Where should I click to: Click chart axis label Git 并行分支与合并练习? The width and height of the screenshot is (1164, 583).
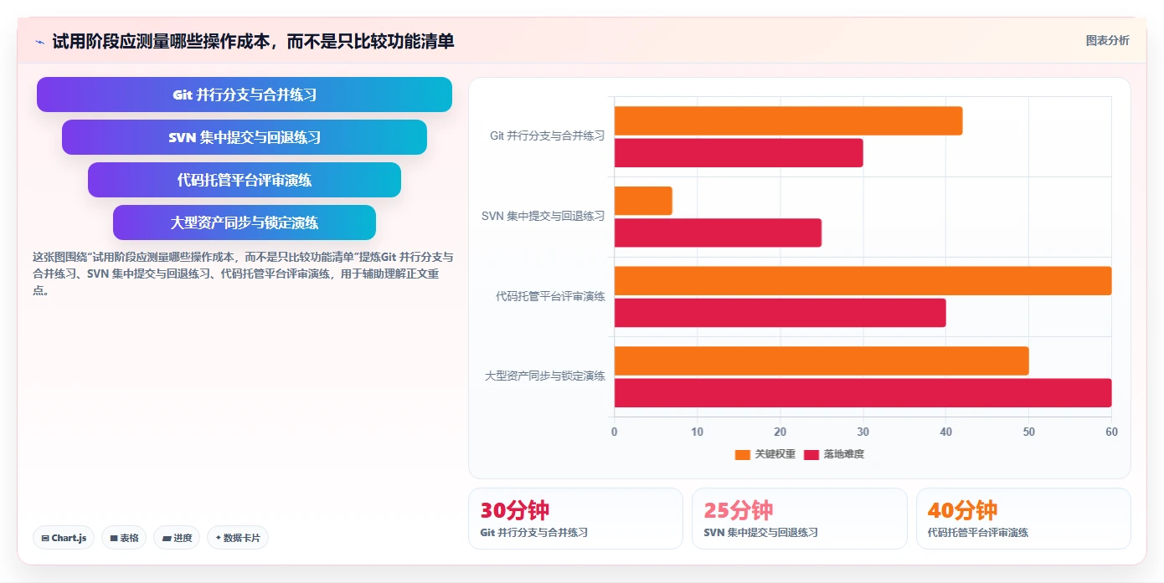pos(547,136)
